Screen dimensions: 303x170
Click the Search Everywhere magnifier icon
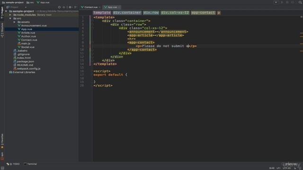coord(300,2)
